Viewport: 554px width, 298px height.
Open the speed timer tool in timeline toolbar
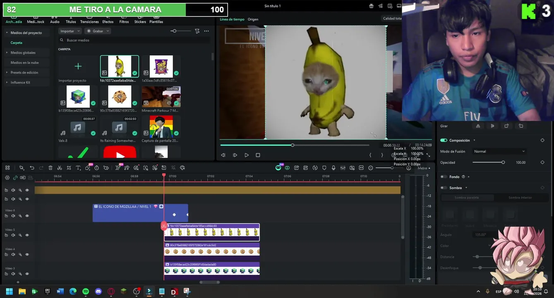click(x=96, y=168)
